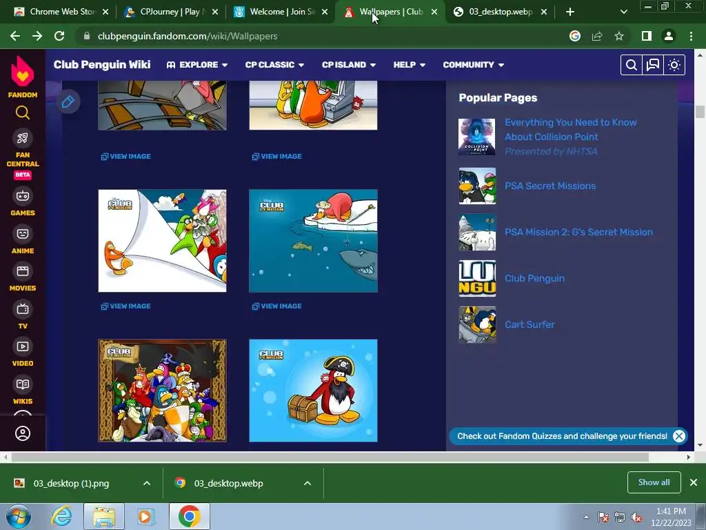Click the vertical page scrollbar thumb

click(x=700, y=111)
